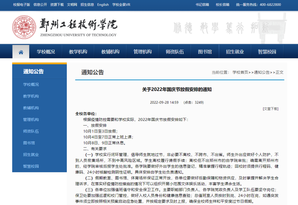The height and width of the screenshot is (205, 298).
Task: Open the 学校概况 navigation menu
Action: pos(46,52)
